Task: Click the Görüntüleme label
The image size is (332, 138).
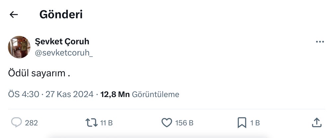Action: 156,94
